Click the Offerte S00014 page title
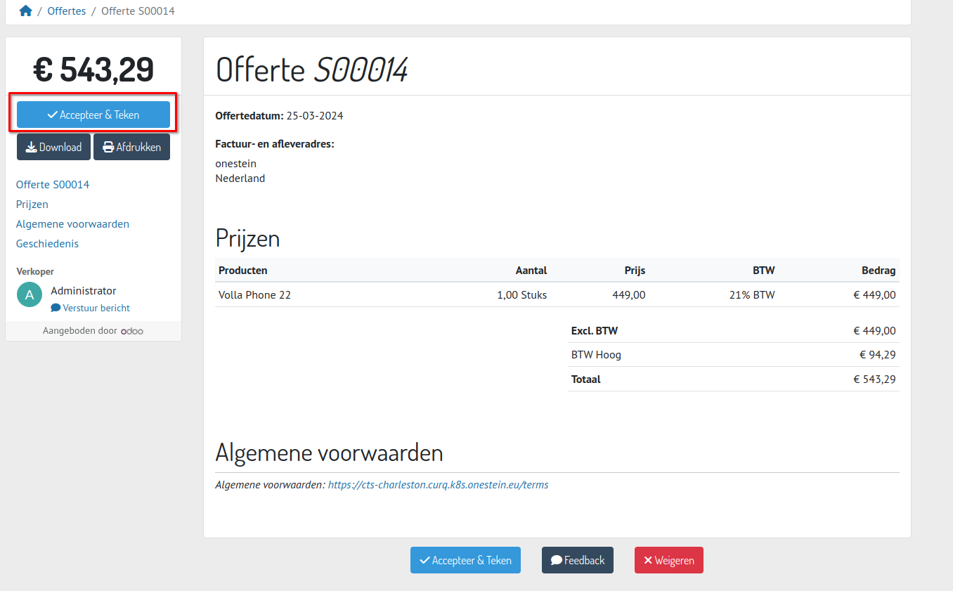This screenshot has height=591, width=953. [x=311, y=70]
